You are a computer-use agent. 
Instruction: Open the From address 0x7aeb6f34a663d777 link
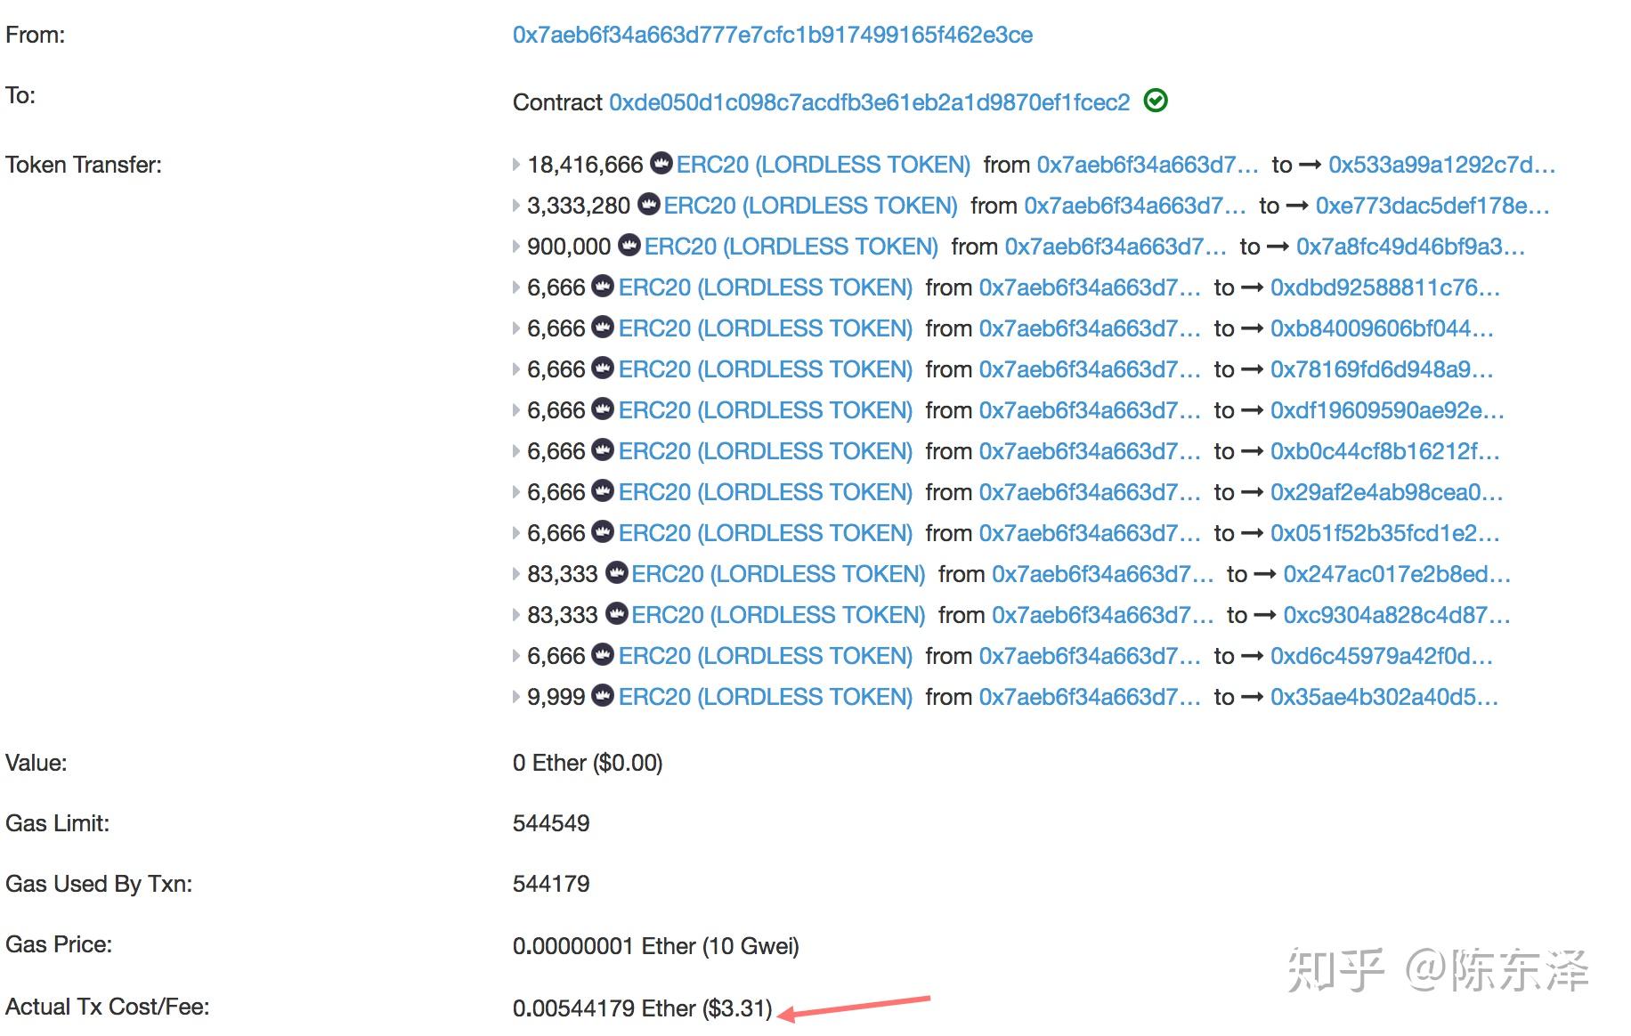click(772, 35)
